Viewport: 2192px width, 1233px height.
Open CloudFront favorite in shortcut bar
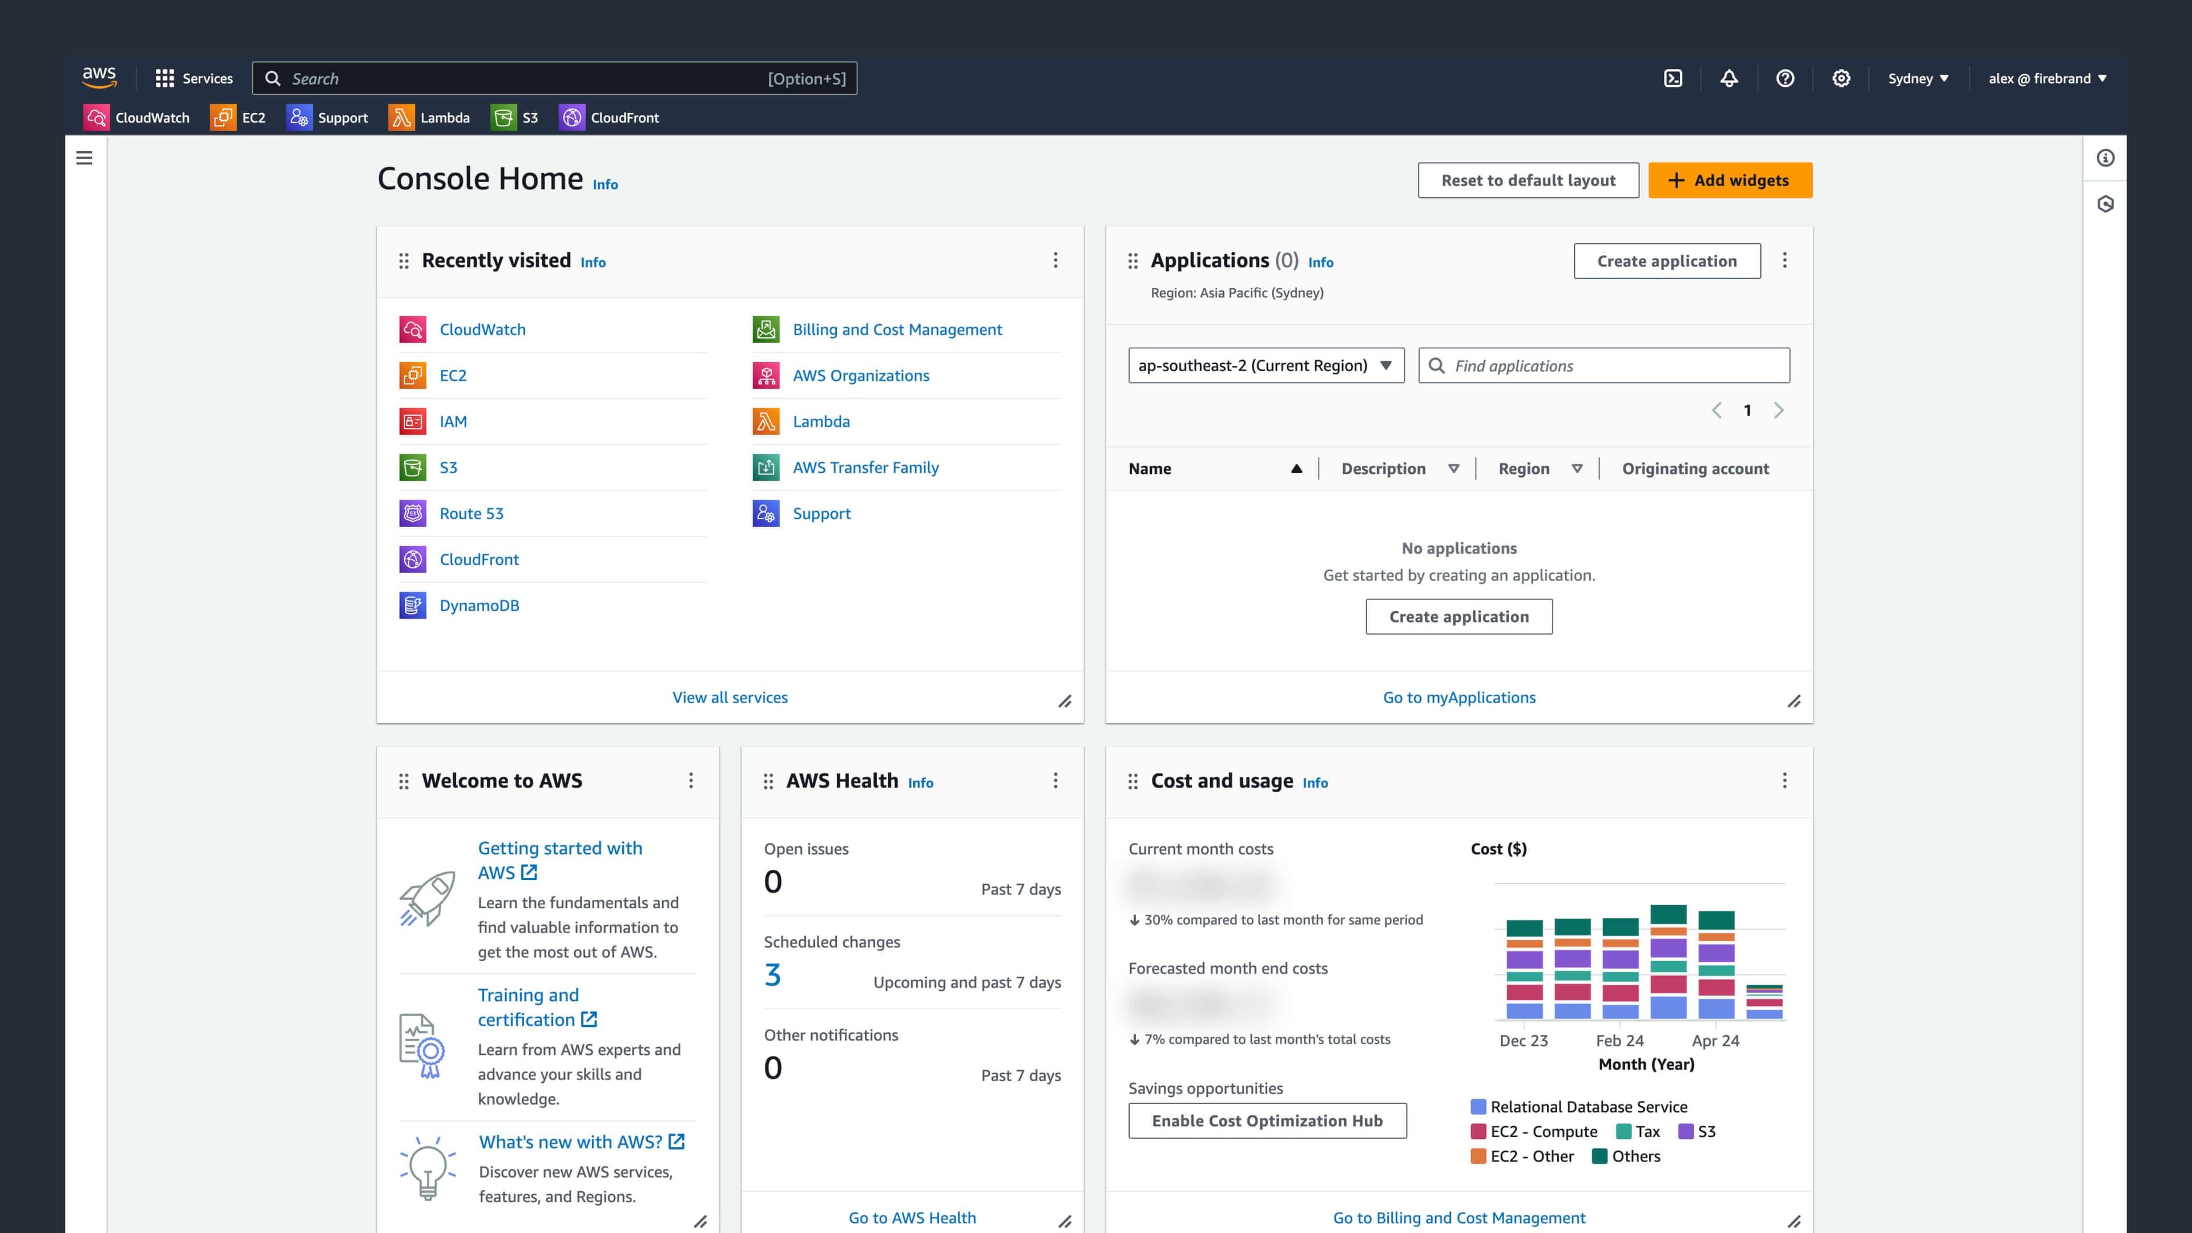pyautogui.click(x=609, y=118)
